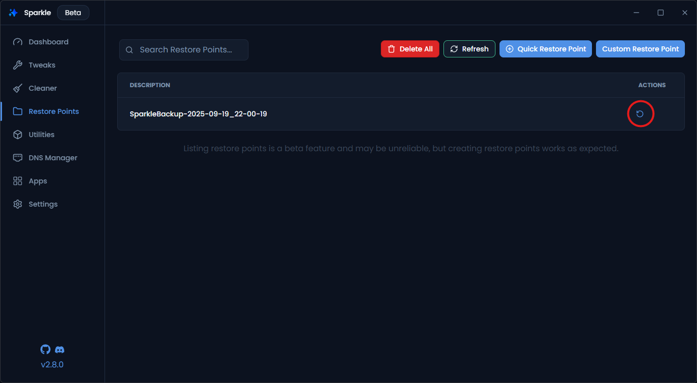Click the Utilities cube icon
This screenshot has height=383, width=697.
(18, 135)
